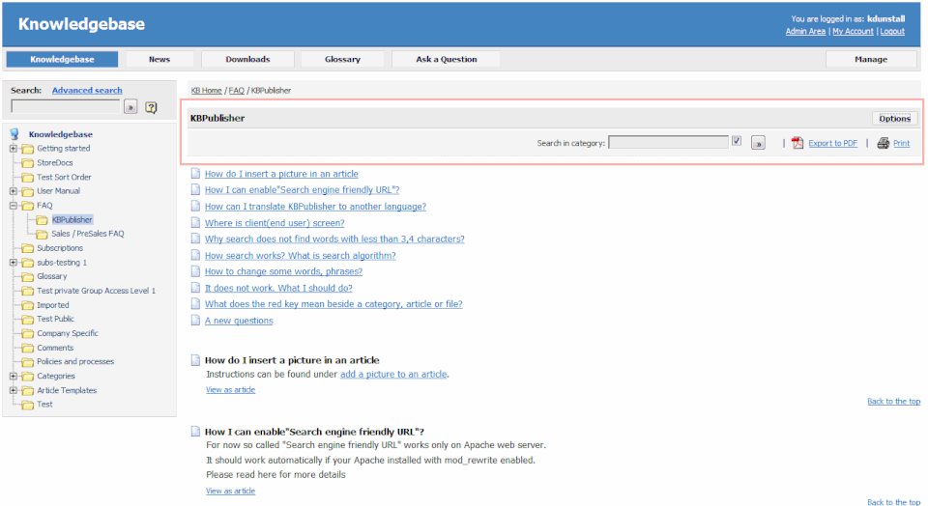This screenshot has height=506, width=928.
Task: Click the sidebar Search text field
Action: (x=66, y=107)
